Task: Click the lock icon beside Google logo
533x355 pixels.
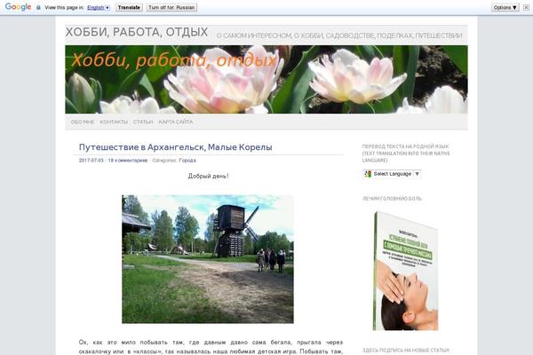Action: point(38,7)
